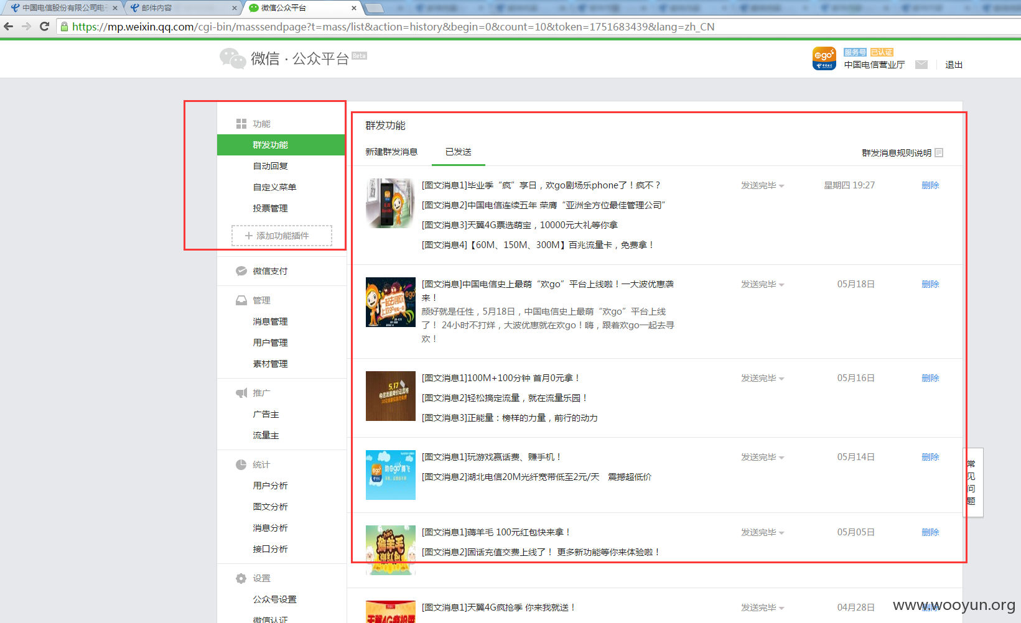Close the 微信公众平台 browser tab
This screenshot has height=623, width=1021.
point(354,8)
